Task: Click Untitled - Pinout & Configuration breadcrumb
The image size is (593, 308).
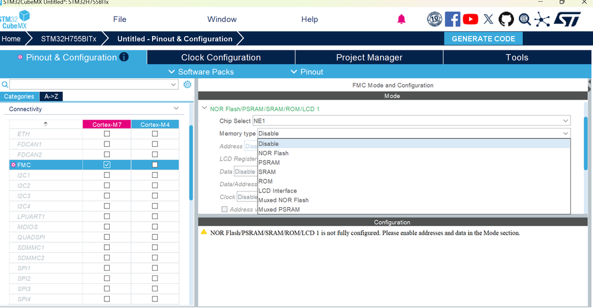Action: (175, 39)
